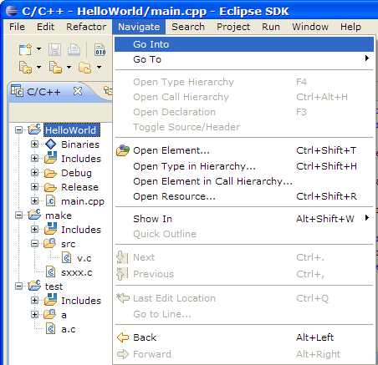The height and width of the screenshot is (365, 378).
Task: Click the Debug folder icon
Action: (51, 173)
